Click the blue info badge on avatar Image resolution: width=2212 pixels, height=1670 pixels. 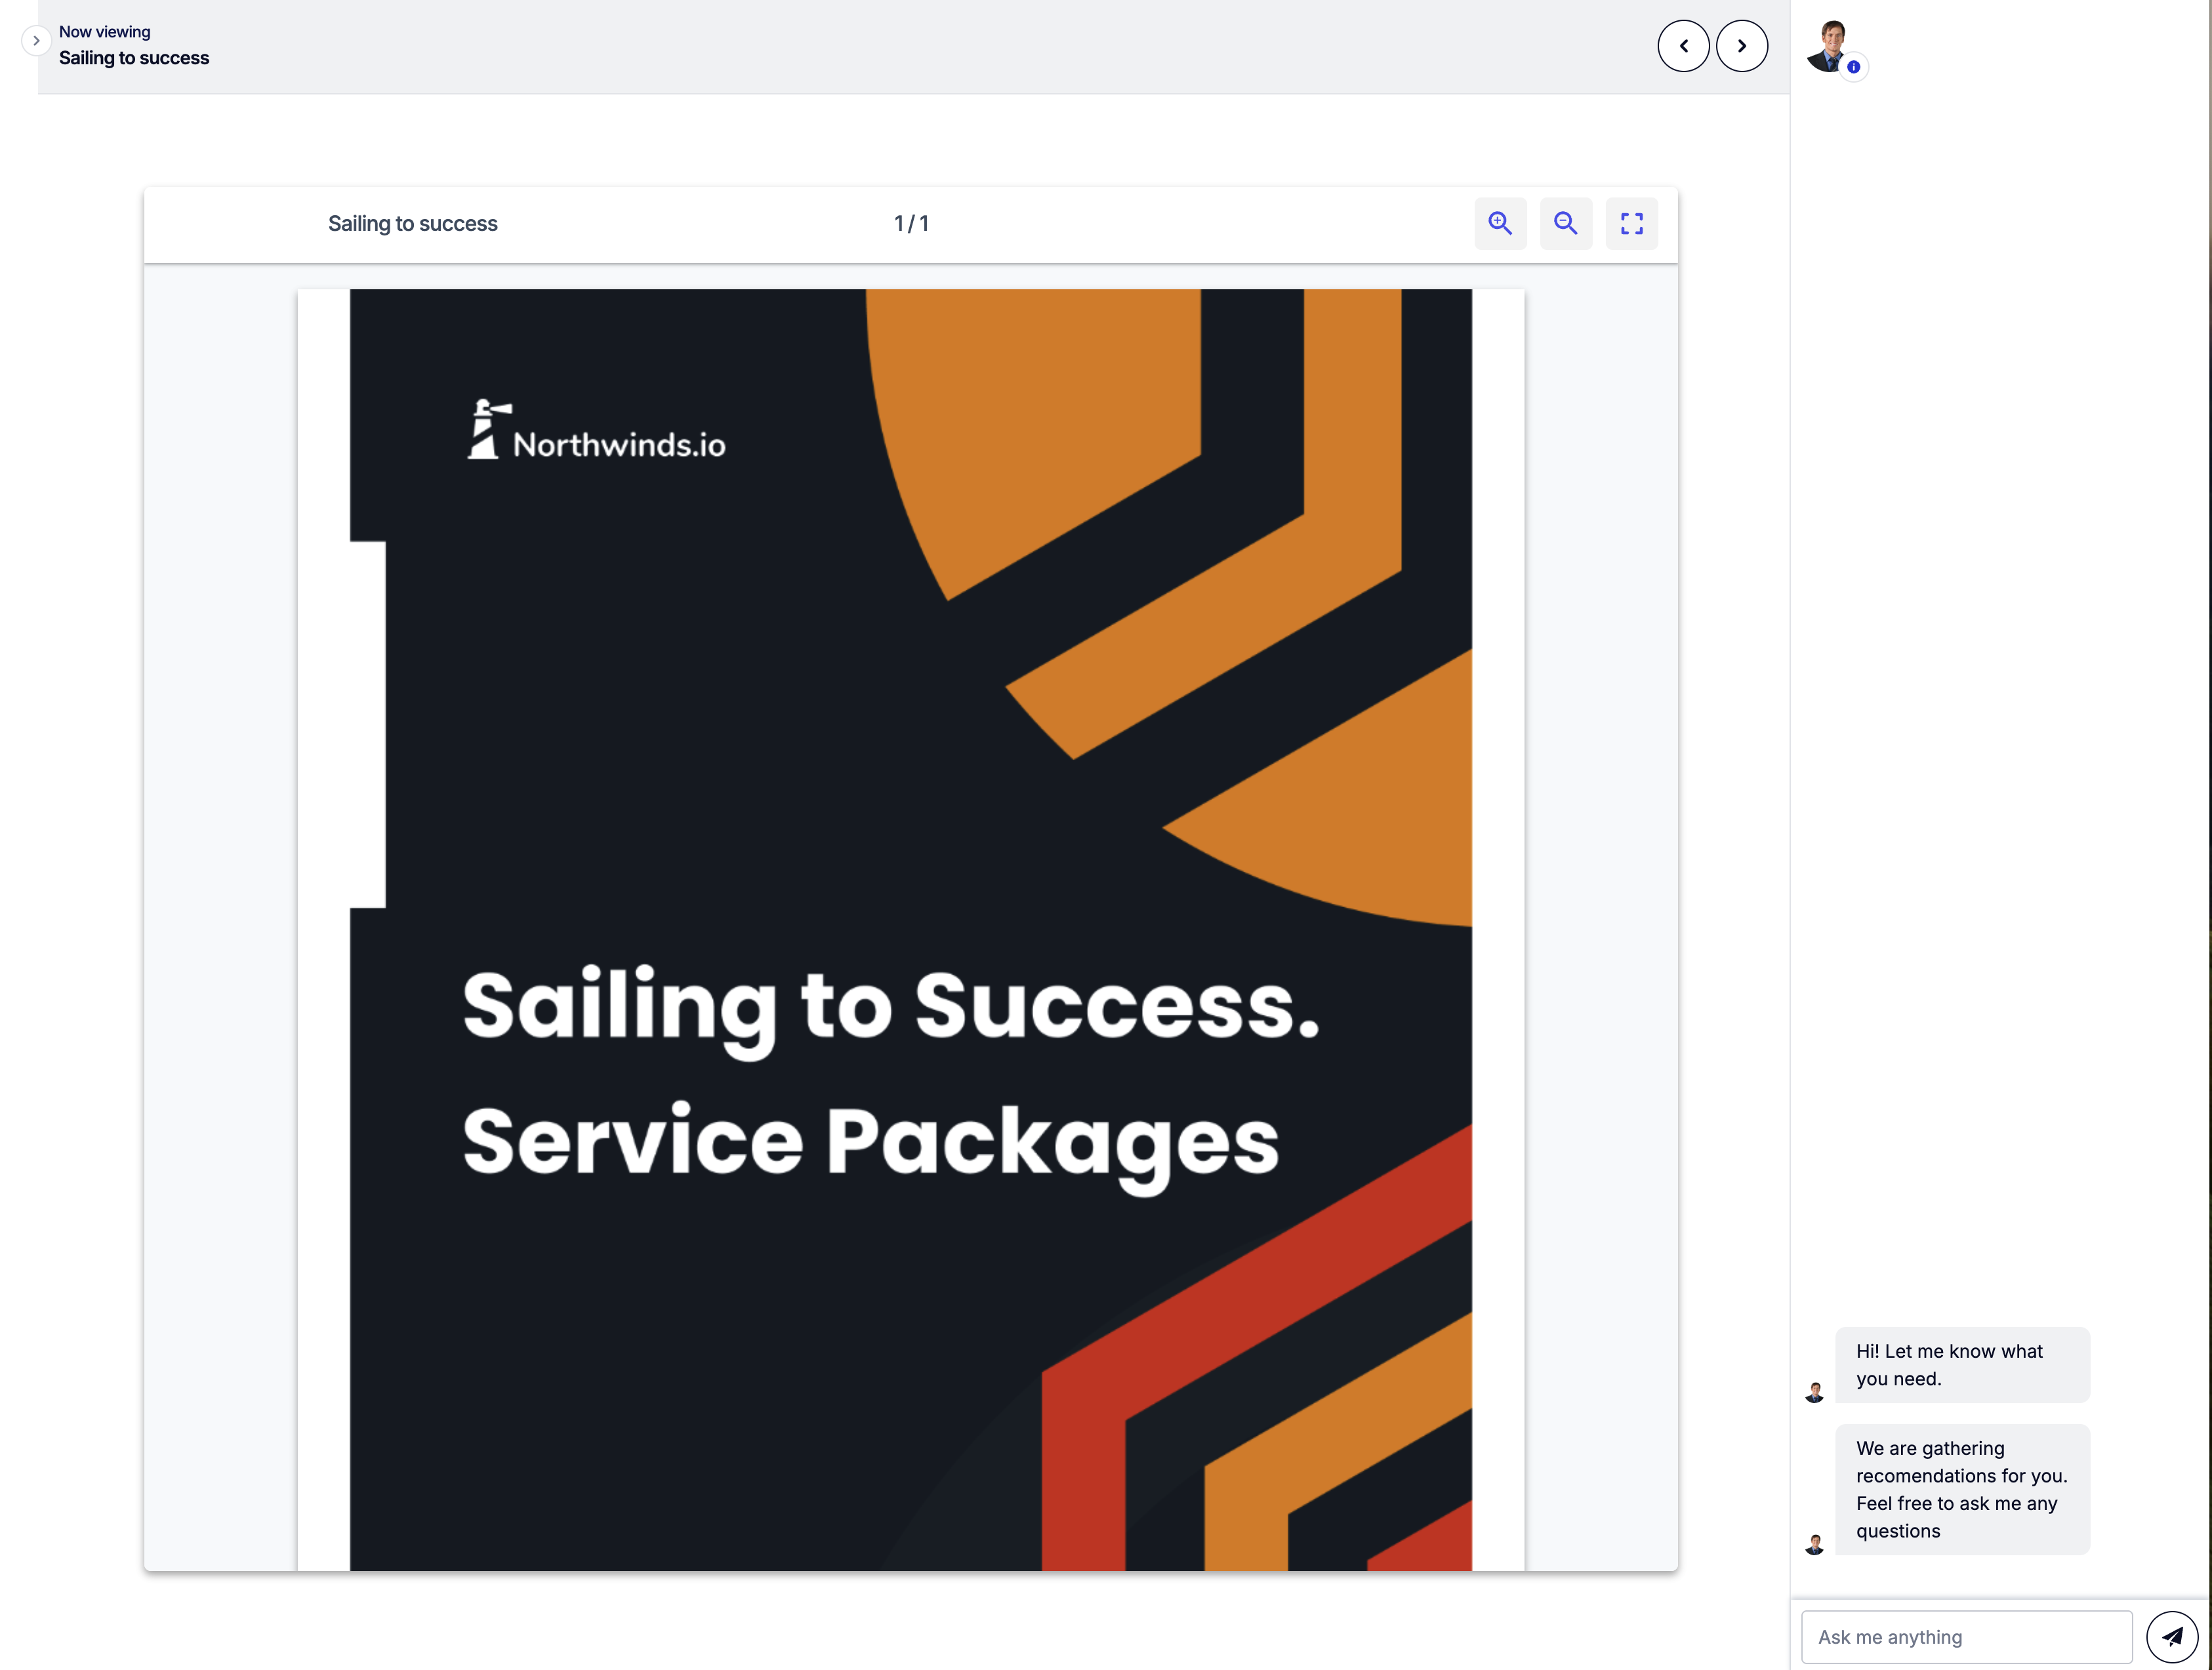(x=1853, y=67)
